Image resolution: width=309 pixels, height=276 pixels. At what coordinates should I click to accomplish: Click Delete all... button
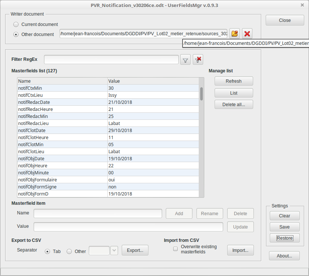point(234,105)
